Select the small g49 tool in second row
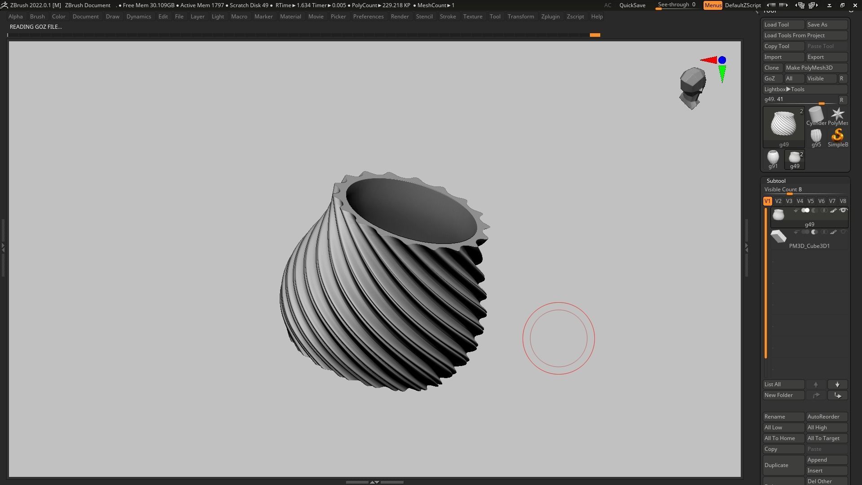Image resolution: width=862 pixels, height=485 pixels. [x=795, y=159]
